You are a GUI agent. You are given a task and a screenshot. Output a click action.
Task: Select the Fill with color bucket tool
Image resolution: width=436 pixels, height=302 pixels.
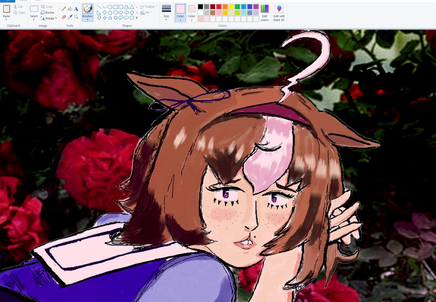click(x=70, y=9)
